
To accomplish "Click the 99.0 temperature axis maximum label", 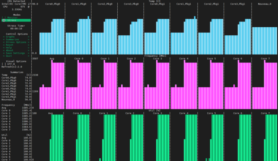I will coord(35,4).
